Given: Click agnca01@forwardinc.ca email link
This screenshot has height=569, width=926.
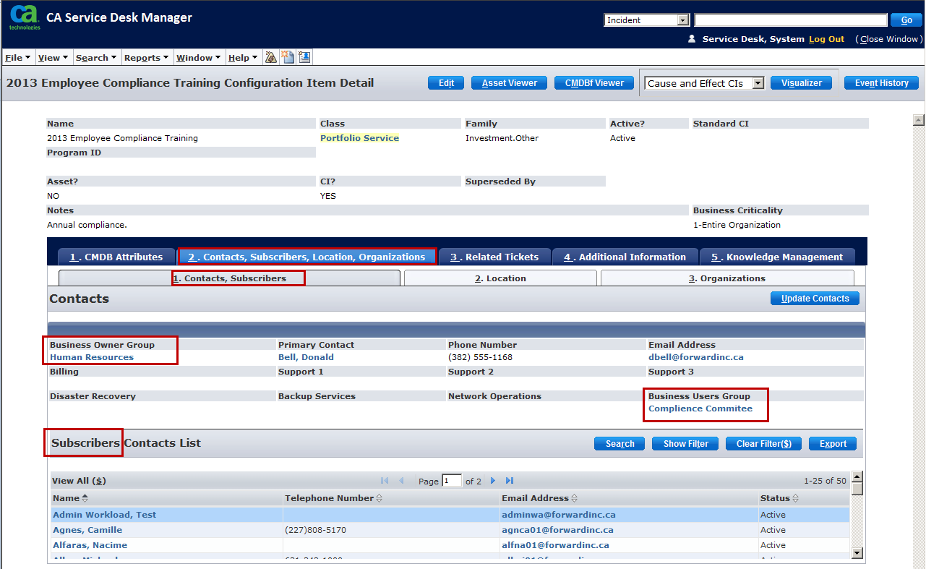Looking at the screenshot, I should (557, 530).
